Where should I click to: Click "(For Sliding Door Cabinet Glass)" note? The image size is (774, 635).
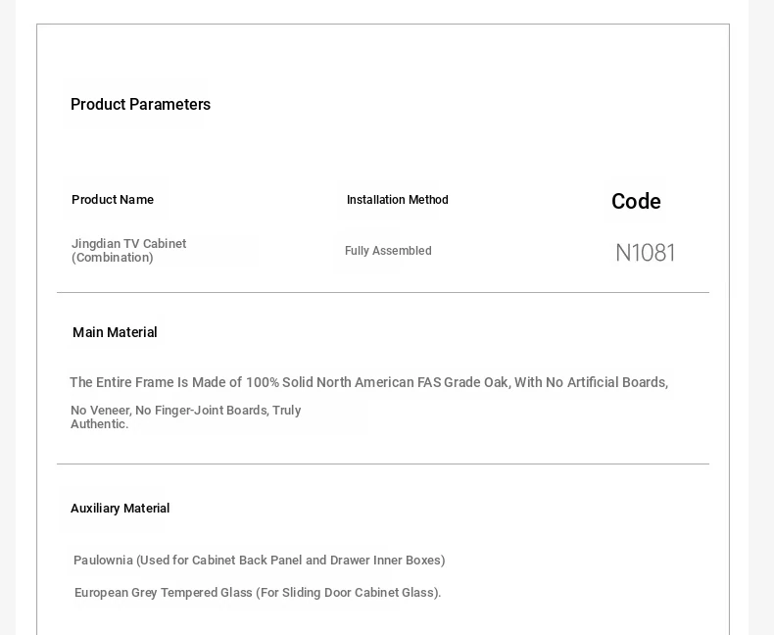[x=350, y=593]
